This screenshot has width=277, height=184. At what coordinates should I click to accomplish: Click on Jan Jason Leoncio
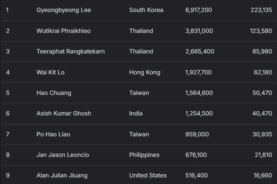point(63,155)
